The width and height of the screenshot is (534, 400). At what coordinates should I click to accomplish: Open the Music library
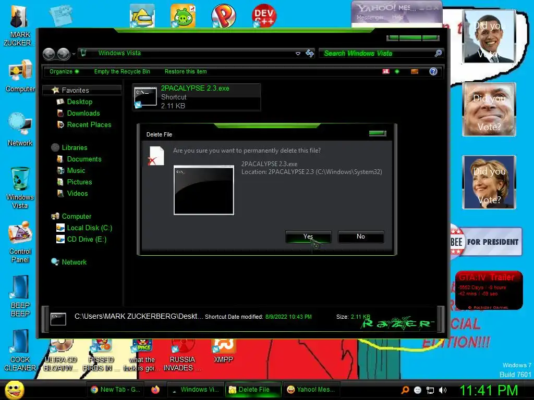click(x=76, y=171)
